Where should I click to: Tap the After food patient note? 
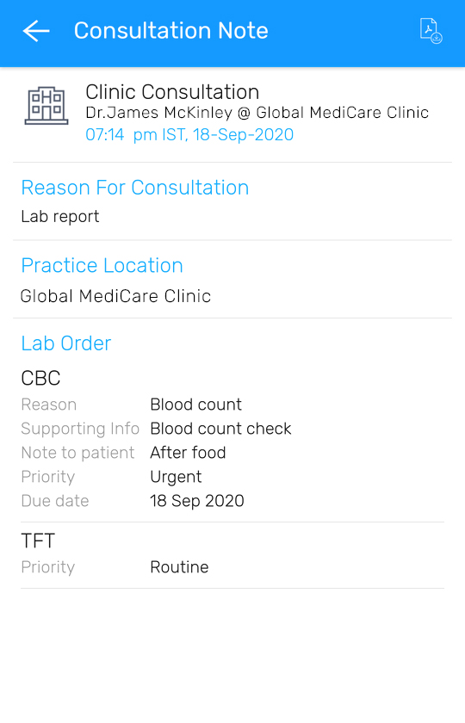click(188, 453)
